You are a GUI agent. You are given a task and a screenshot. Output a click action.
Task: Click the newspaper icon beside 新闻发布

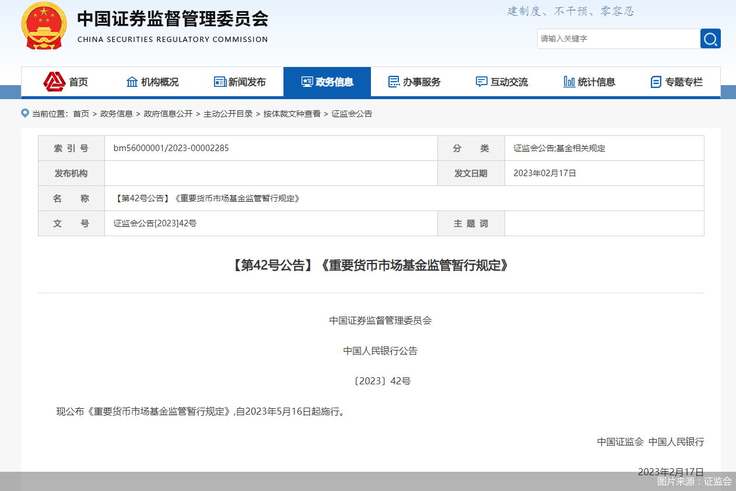pyautogui.click(x=220, y=82)
